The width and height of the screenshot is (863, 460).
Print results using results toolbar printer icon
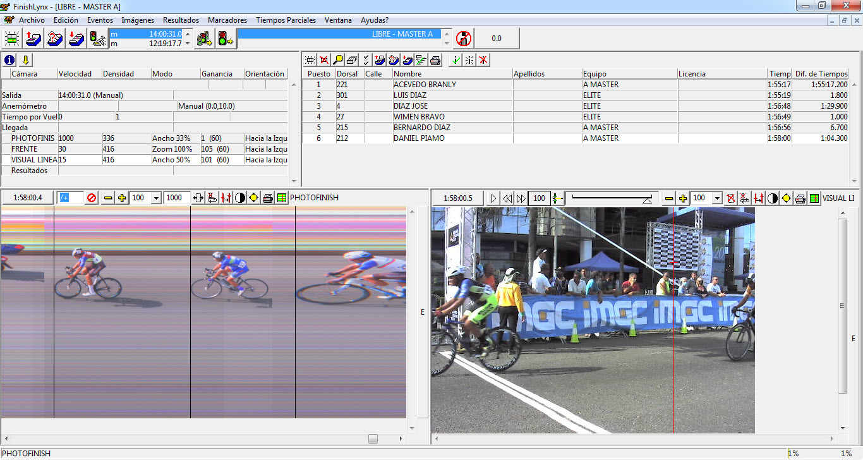pyautogui.click(x=435, y=60)
